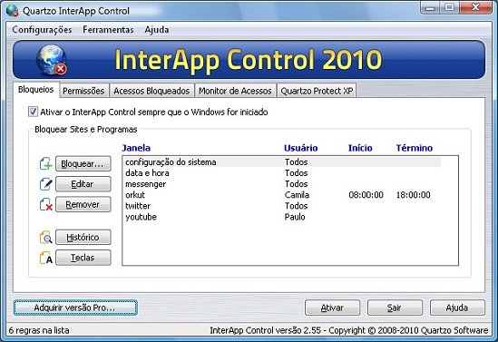The height and width of the screenshot is (342, 498).
Task: Open the Monitor de Acessos tab
Action: click(235, 91)
